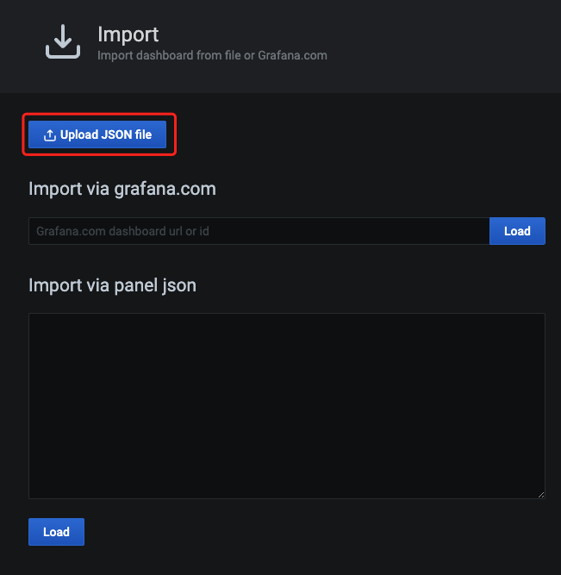Click the Upload JSON file button label
This screenshot has width=561, height=575.
[106, 134]
